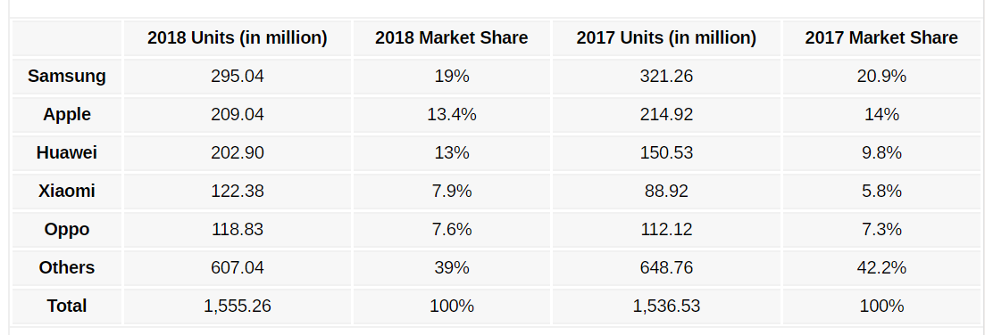This screenshot has height=335, width=985.
Task: Select the Xiaomi row label
Action: (x=67, y=191)
